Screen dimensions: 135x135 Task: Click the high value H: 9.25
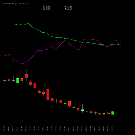[68, 7]
